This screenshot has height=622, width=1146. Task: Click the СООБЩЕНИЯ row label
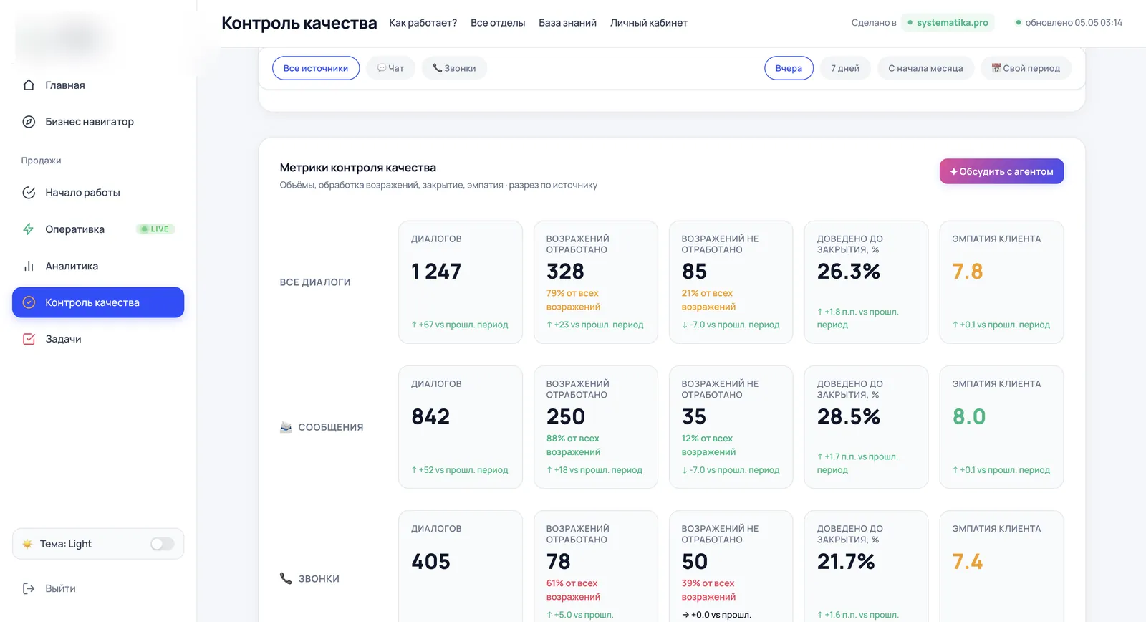(x=331, y=427)
